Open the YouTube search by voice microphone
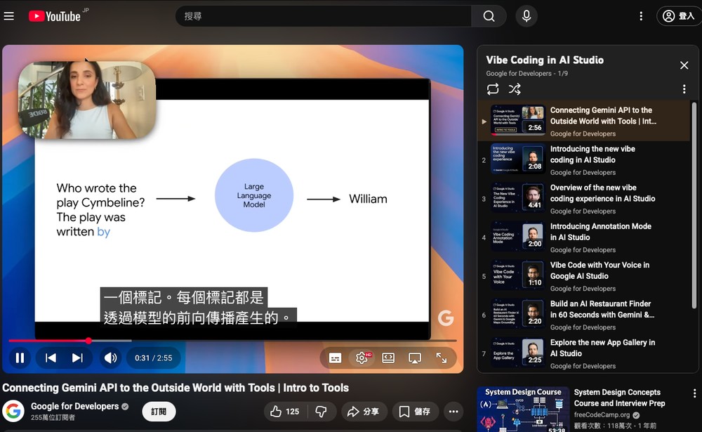This screenshot has width=702, height=432. (x=526, y=15)
